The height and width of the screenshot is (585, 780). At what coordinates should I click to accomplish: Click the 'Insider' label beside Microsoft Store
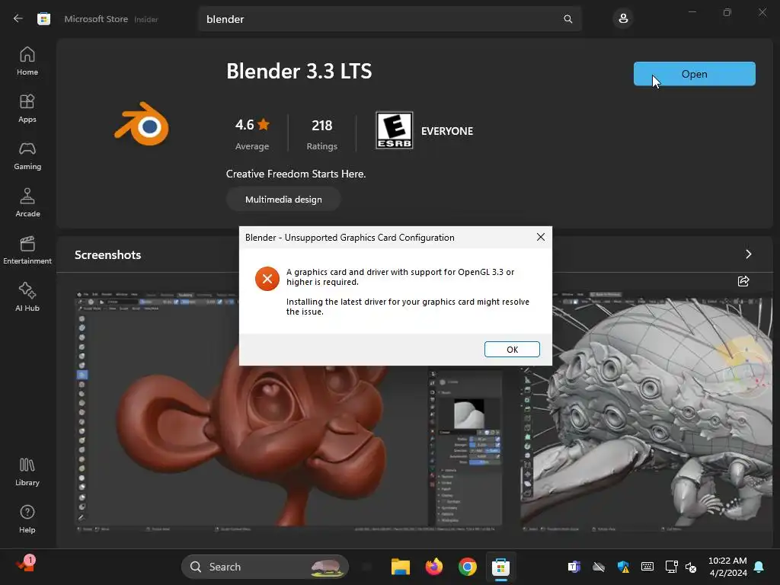(x=146, y=19)
